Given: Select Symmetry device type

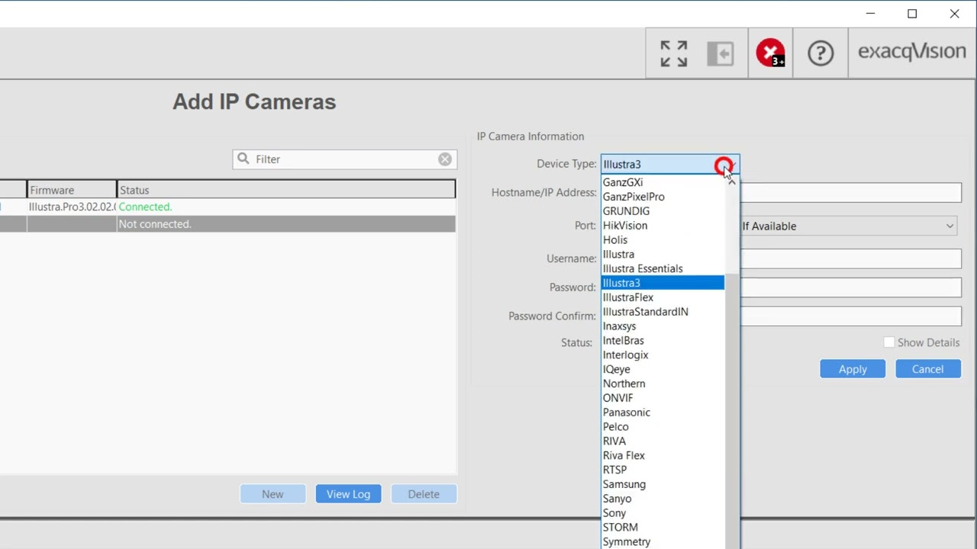Looking at the screenshot, I should 663,542.
